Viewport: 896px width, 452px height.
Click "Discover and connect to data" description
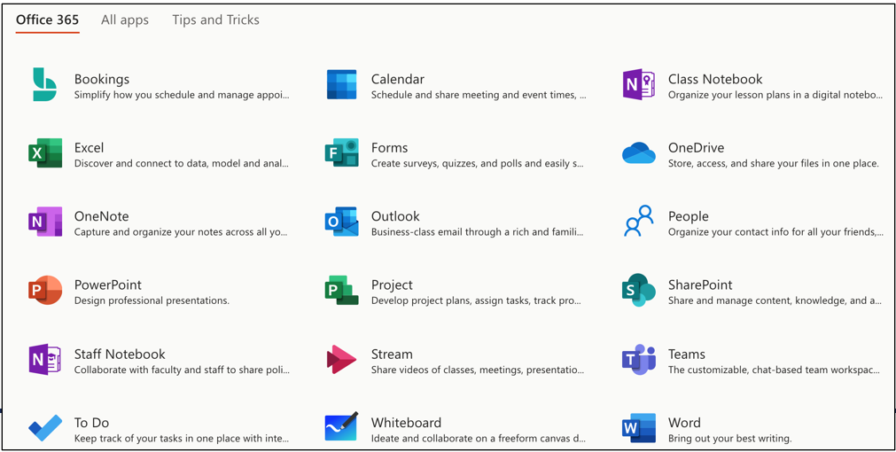[x=182, y=163]
